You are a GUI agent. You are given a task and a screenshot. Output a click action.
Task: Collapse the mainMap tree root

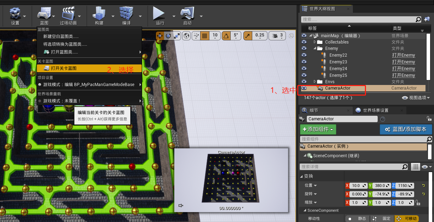point(310,35)
